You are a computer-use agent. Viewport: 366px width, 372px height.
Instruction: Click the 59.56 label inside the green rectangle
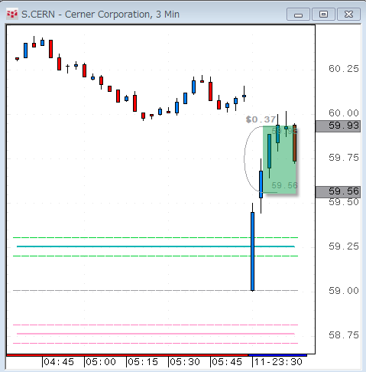click(284, 185)
